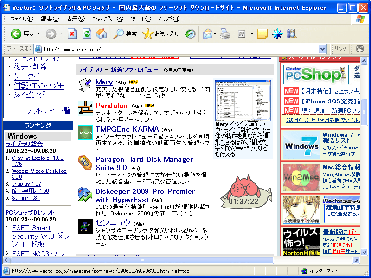This screenshot has width=371, height=278.
Task: Open the ツール(T) menu
Action: pos(141,19)
